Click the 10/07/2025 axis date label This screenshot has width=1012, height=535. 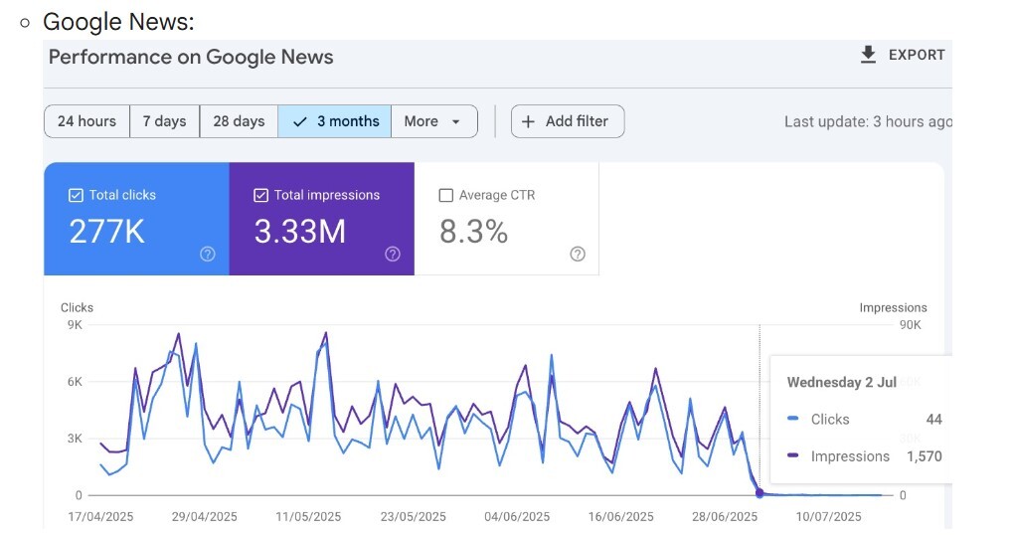[x=829, y=517]
